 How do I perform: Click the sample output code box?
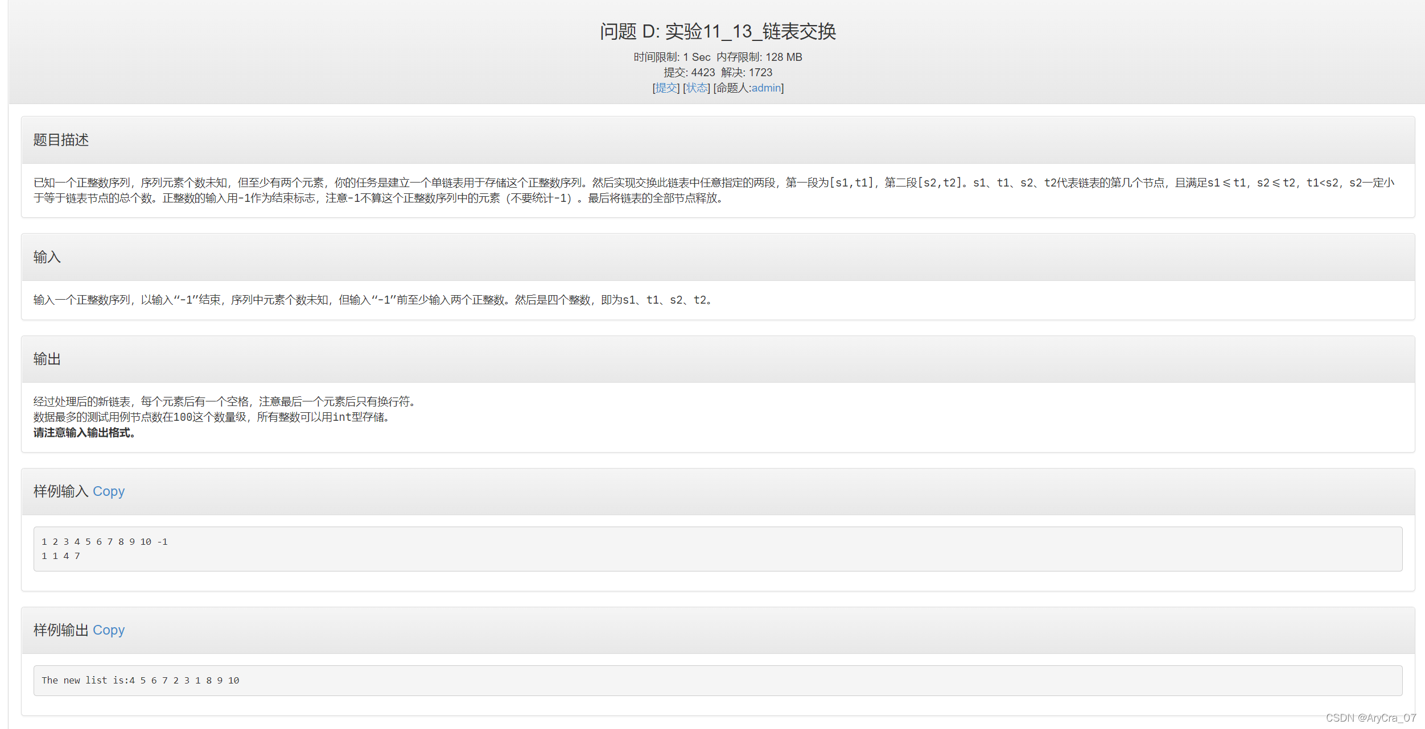tap(717, 681)
